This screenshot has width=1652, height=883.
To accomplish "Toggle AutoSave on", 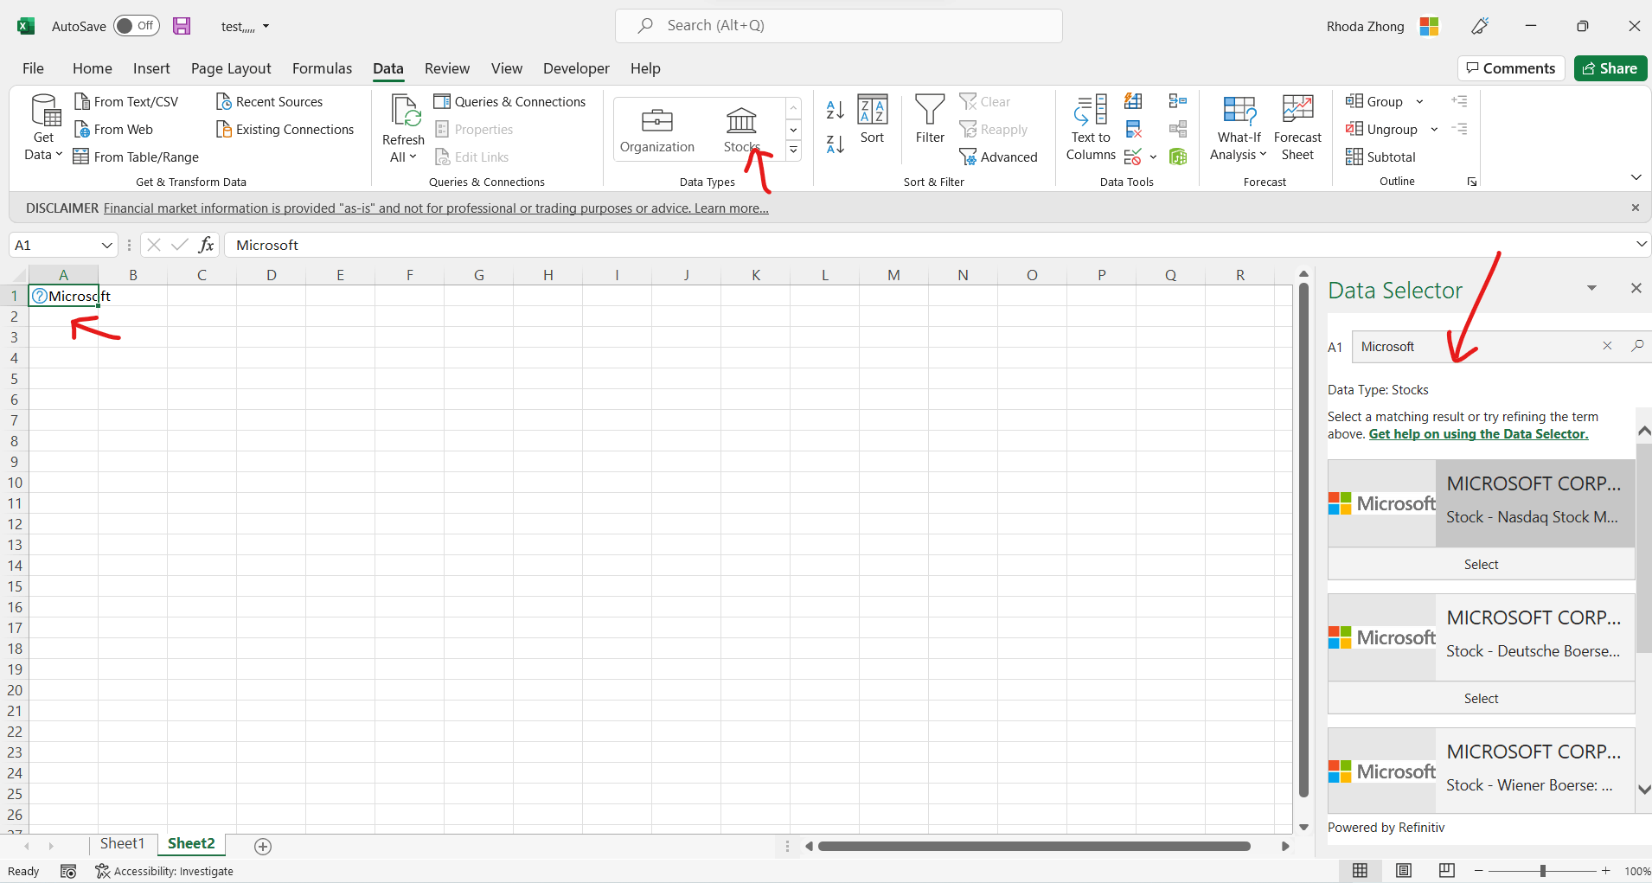I will (137, 26).
